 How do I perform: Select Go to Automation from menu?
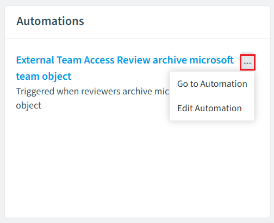point(212,84)
